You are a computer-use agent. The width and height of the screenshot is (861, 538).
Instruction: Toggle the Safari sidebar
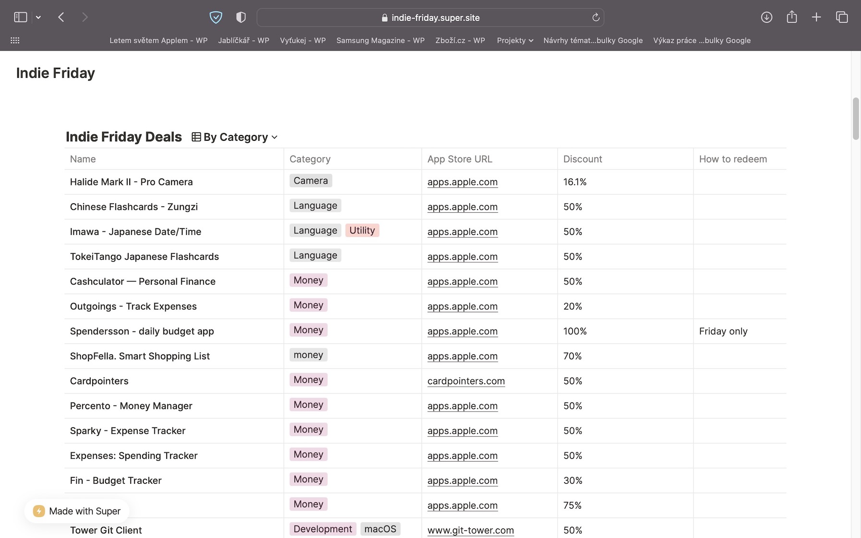point(20,17)
